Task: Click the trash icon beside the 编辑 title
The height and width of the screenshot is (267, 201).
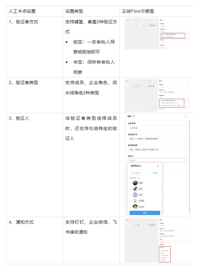Action: pyautogui.click(x=134, y=116)
